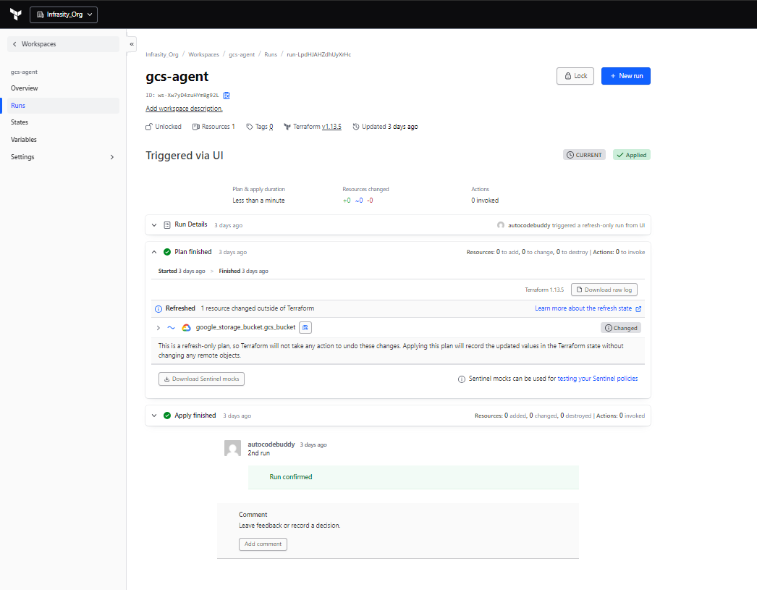The image size is (757, 590).
Task: Click the Refreshed info icon
Action: (158, 309)
